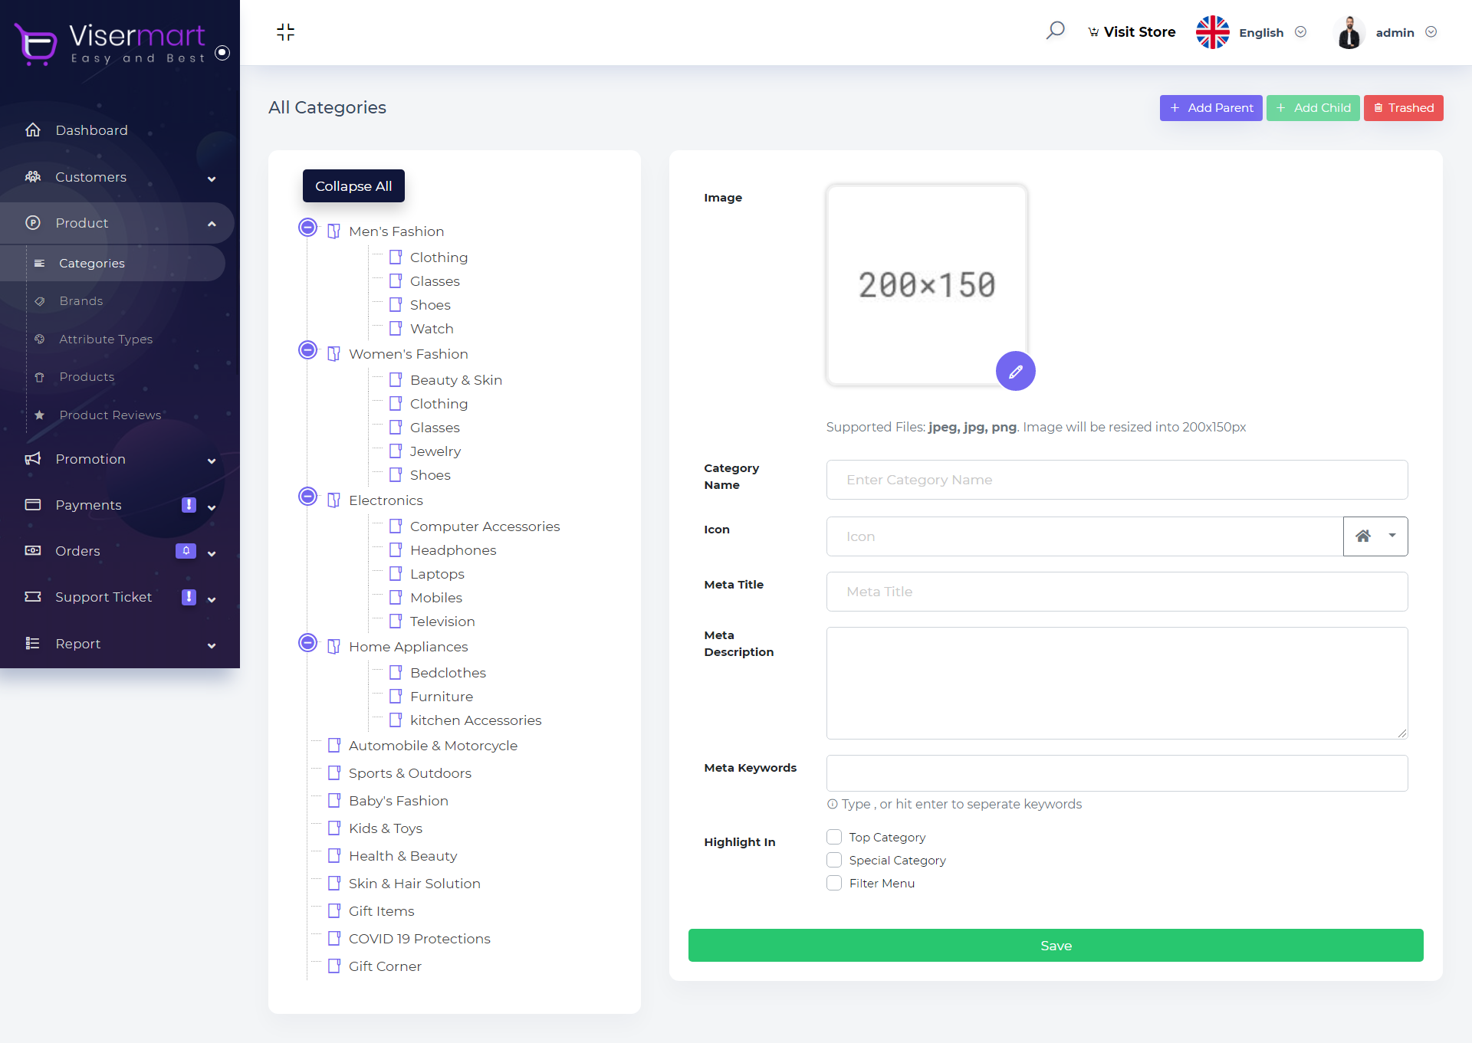Enable the Top Category checkbox
This screenshot has width=1472, height=1043.
834,837
